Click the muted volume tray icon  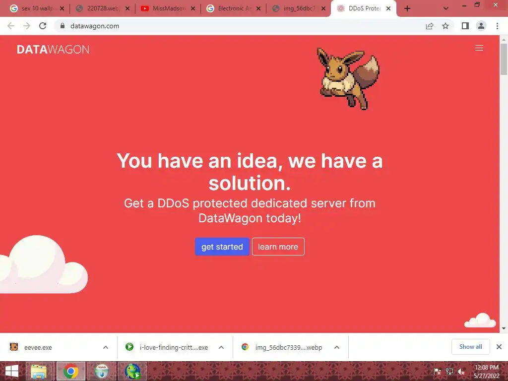[x=461, y=372]
